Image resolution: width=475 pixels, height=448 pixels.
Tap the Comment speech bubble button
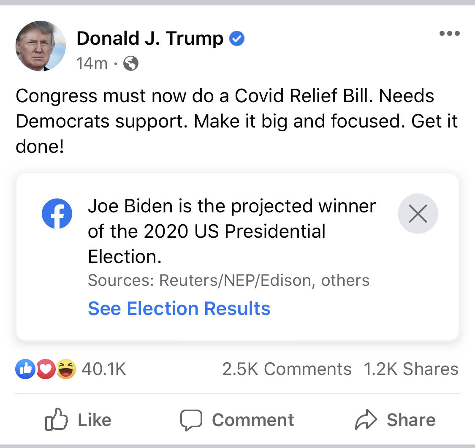[x=237, y=420]
